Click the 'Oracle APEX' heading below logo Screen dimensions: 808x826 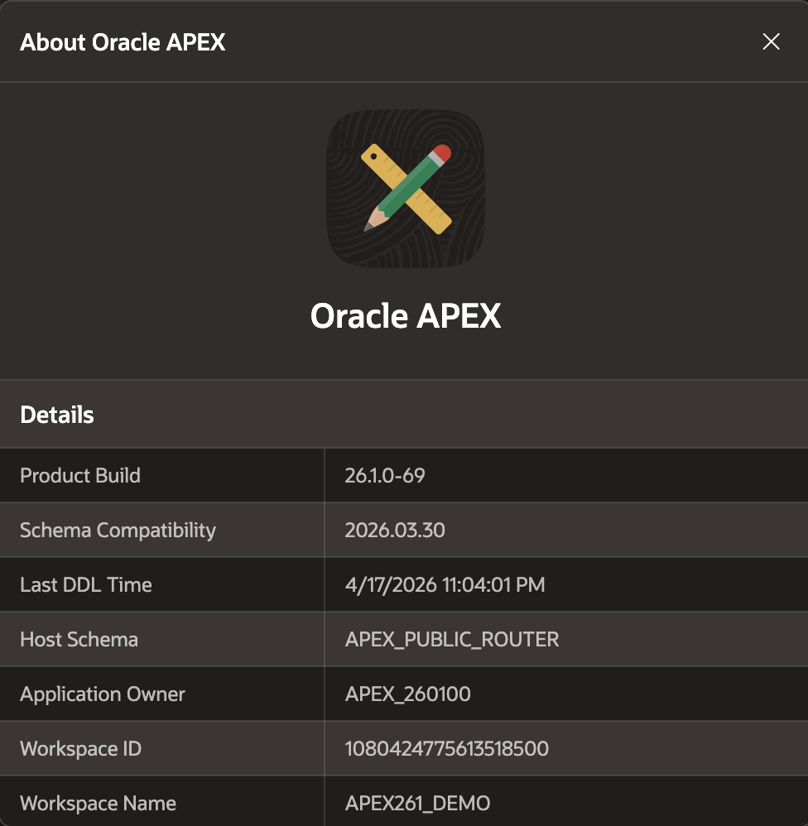click(406, 315)
